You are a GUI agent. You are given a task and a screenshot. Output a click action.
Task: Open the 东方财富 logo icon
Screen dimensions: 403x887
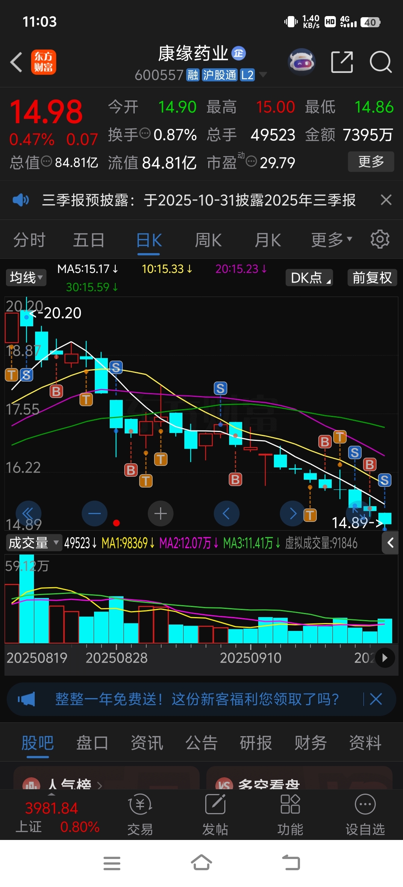click(x=44, y=62)
